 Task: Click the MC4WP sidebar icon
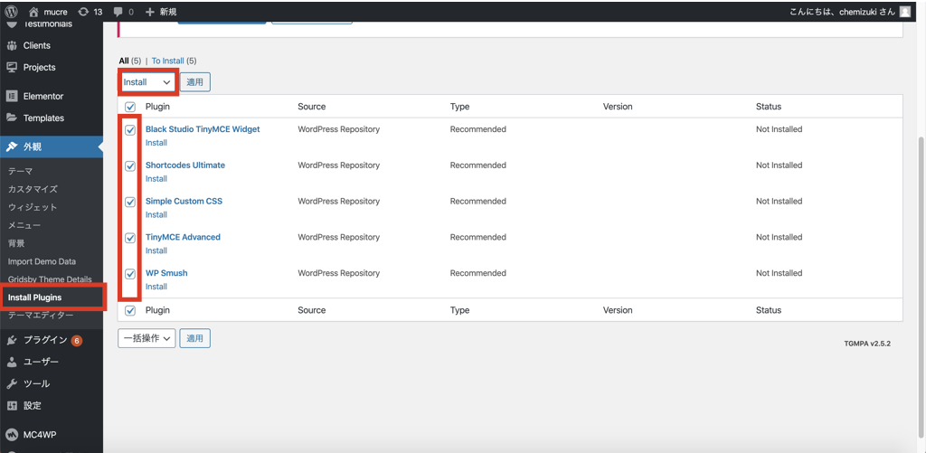point(12,435)
